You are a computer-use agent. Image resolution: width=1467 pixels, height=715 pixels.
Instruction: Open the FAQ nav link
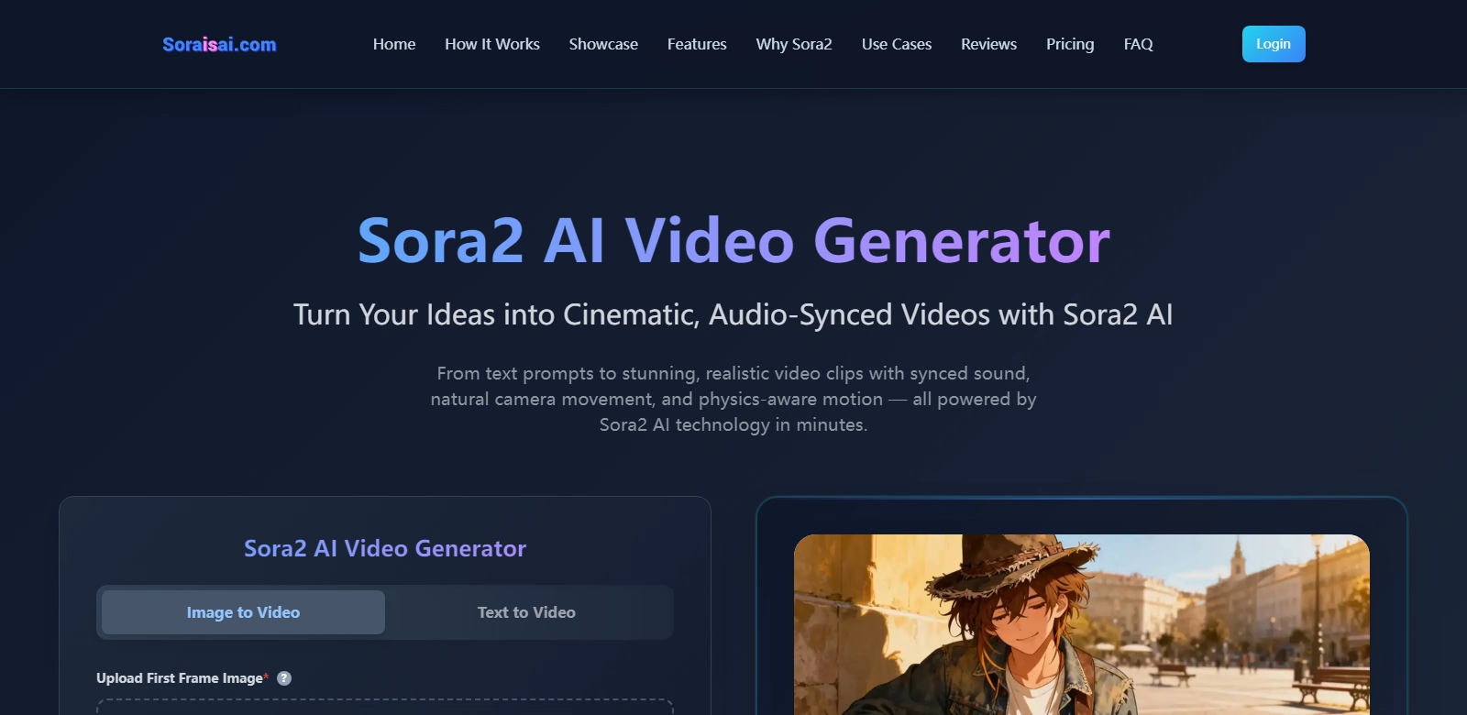1138,44
